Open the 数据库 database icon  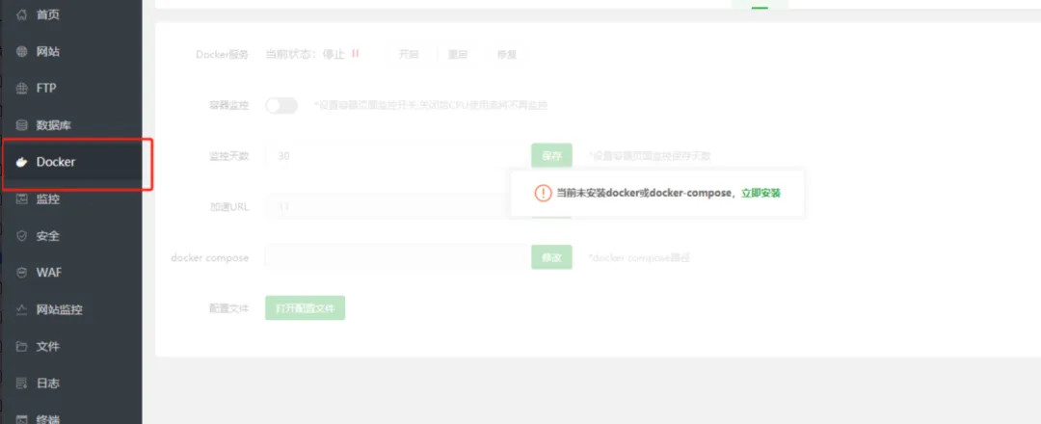22,124
